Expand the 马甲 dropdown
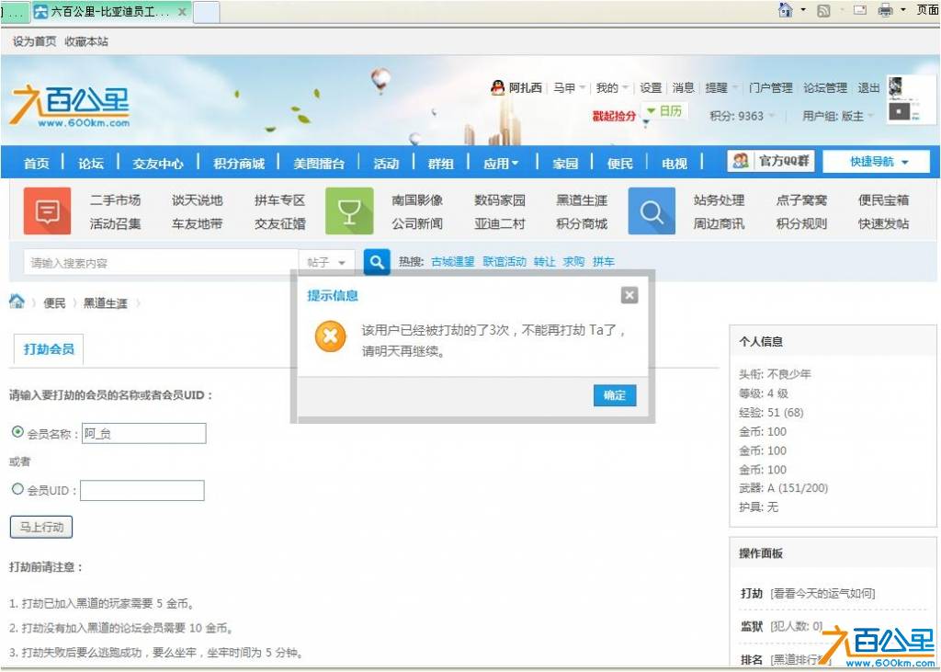This screenshot has width=941, height=672. pos(569,87)
